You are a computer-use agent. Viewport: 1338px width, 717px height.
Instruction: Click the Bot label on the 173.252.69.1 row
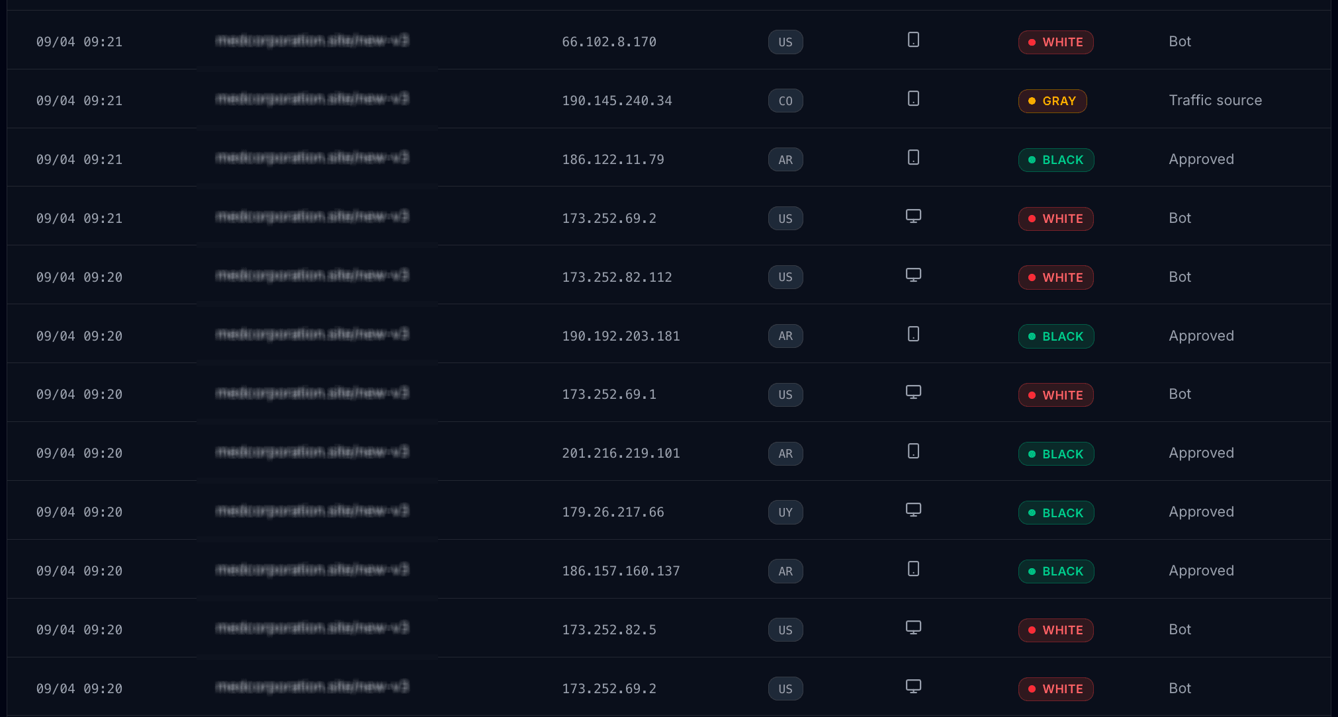click(x=1179, y=394)
